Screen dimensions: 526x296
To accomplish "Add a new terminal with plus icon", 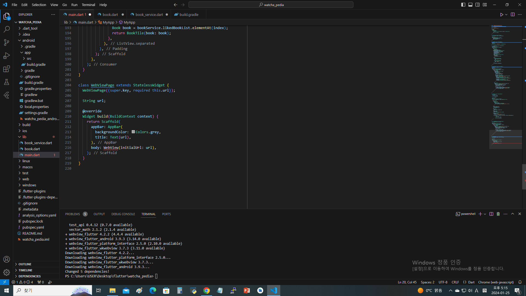I will [x=480, y=214].
